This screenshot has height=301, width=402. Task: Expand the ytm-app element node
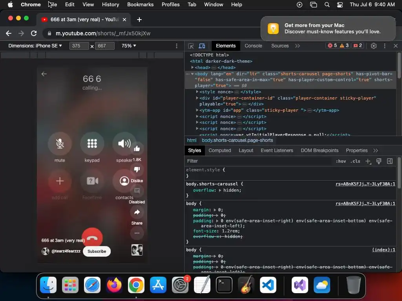197,110
